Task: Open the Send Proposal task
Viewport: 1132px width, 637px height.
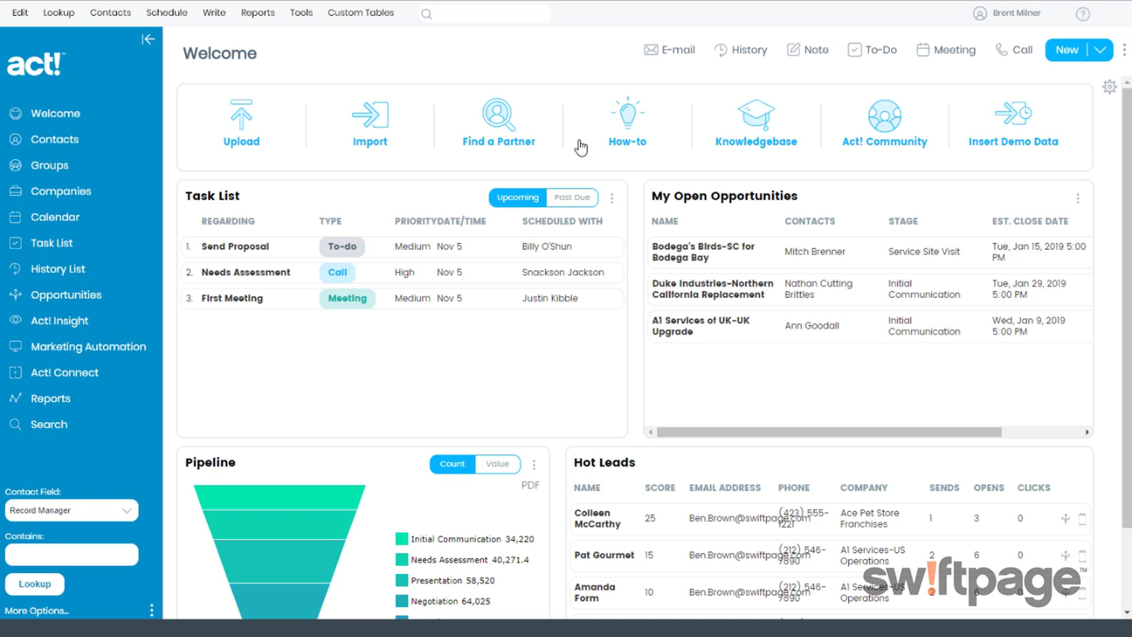Action: point(402,247)
